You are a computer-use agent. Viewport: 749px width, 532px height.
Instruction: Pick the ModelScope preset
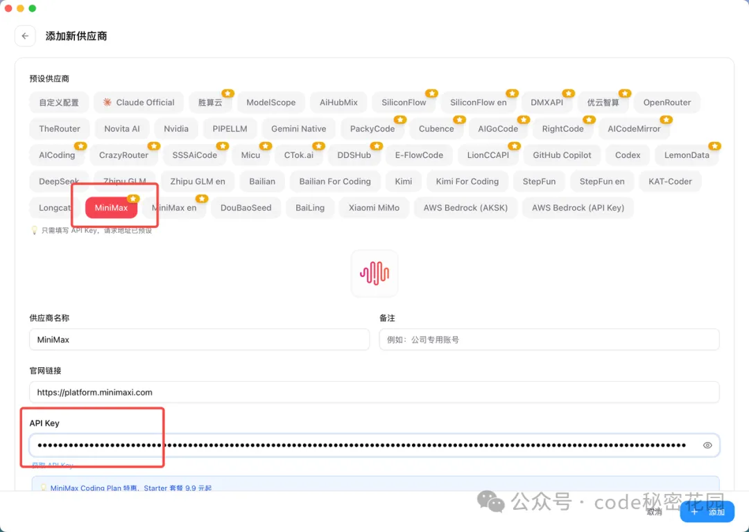(x=271, y=103)
